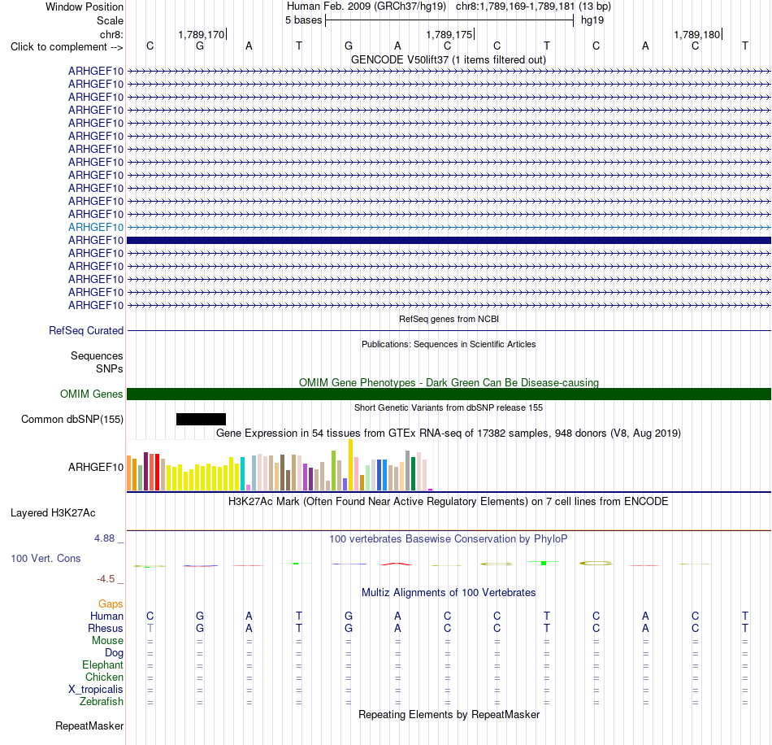This screenshot has width=772, height=745.
Task: Click the Zebrafish alignment row label
Action: [102, 702]
